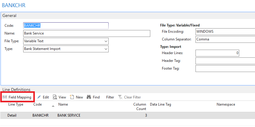This screenshot has height=127, width=255.
Task: Click the Edit pencil icon
Action: tap(39, 97)
